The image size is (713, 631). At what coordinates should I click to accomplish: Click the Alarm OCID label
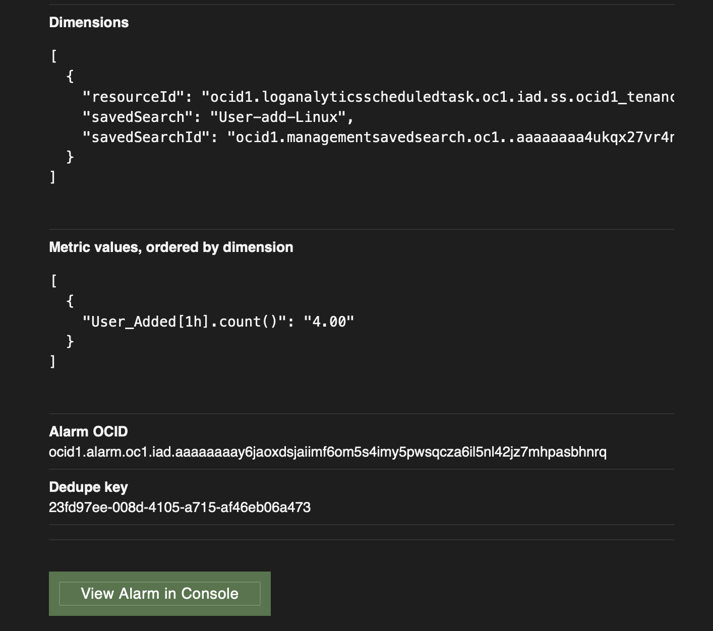(x=88, y=432)
